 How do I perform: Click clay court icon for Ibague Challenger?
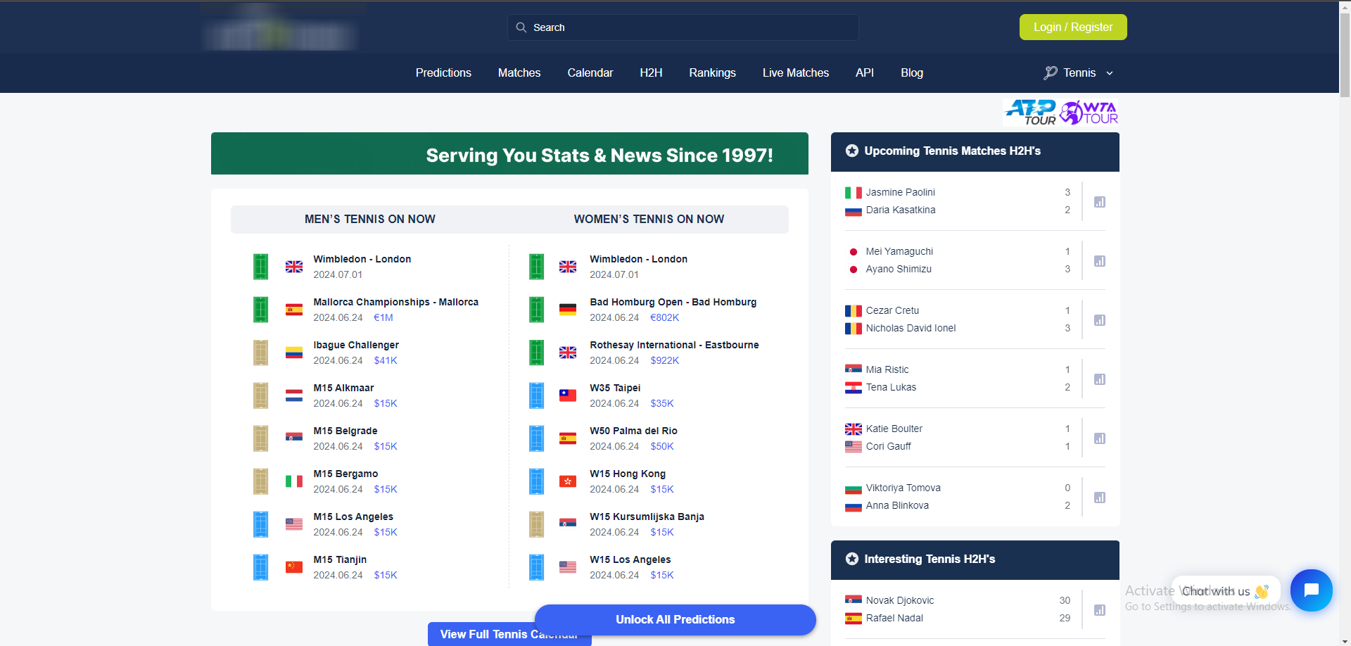(x=261, y=353)
